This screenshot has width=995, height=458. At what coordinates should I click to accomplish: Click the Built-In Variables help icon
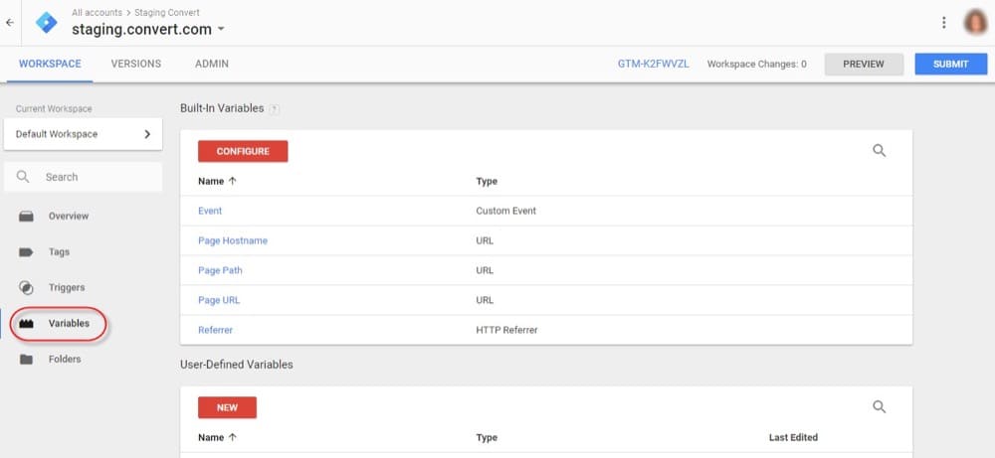pos(274,108)
